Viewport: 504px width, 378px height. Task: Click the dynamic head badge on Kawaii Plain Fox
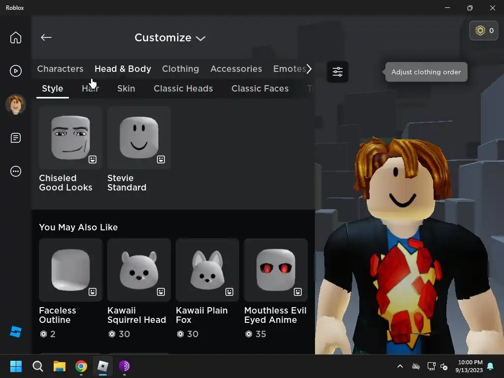[x=229, y=292]
